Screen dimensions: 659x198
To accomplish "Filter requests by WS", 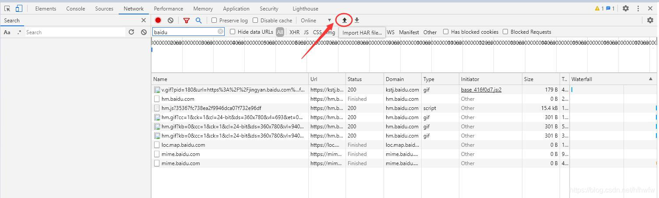I will (391, 32).
